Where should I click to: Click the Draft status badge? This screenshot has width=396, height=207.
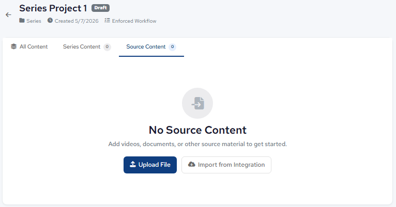pyautogui.click(x=100, y=8)
